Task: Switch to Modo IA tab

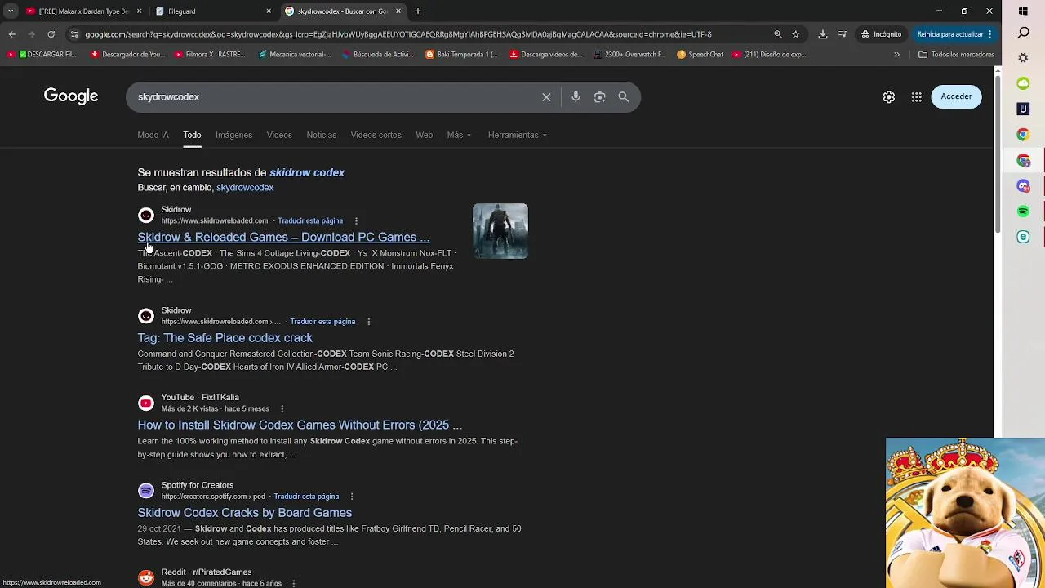Action: click(153, 135)
